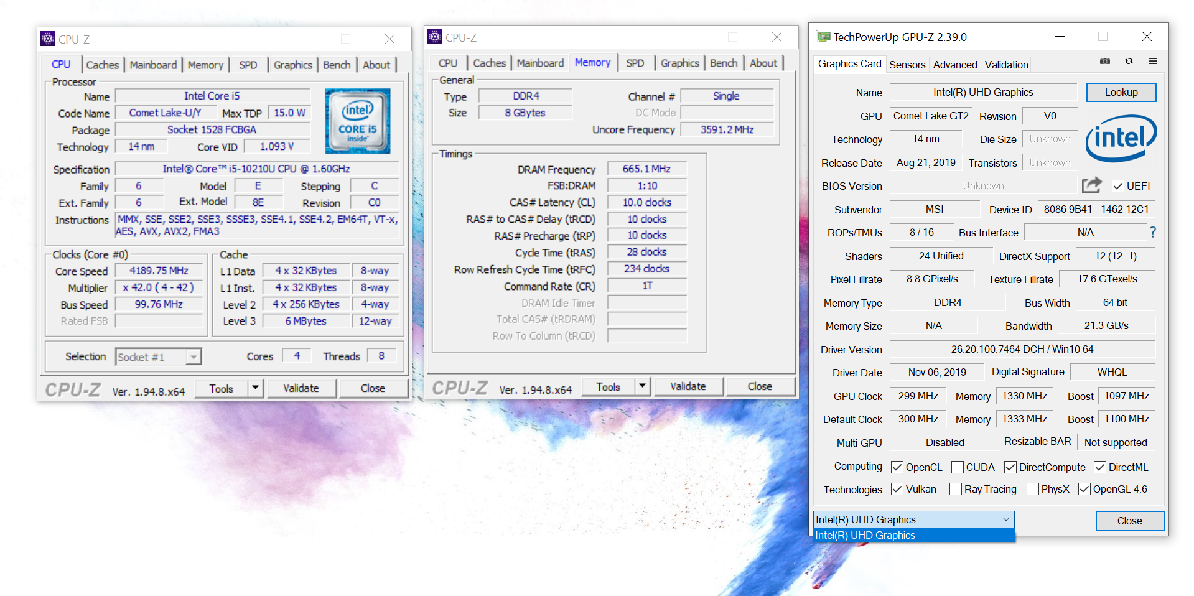Toggle the OpenGL 4.6 checkbox
Image resolution: width=1194 pixels, height=596 pixels.
pyautogui.click(x=1084, y=489)
